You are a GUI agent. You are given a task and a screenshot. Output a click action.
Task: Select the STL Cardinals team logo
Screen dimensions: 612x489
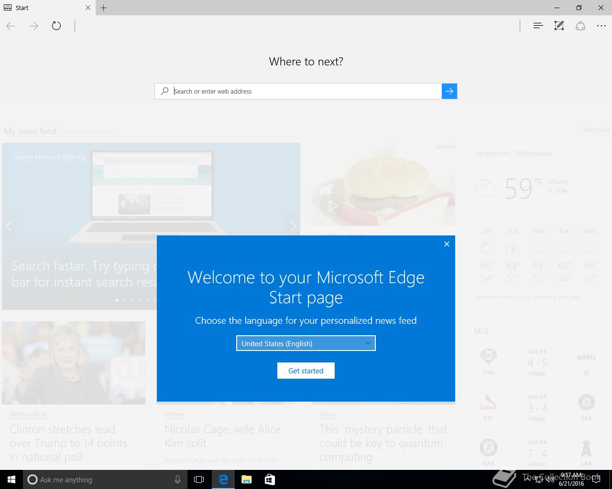click(488, 402)
